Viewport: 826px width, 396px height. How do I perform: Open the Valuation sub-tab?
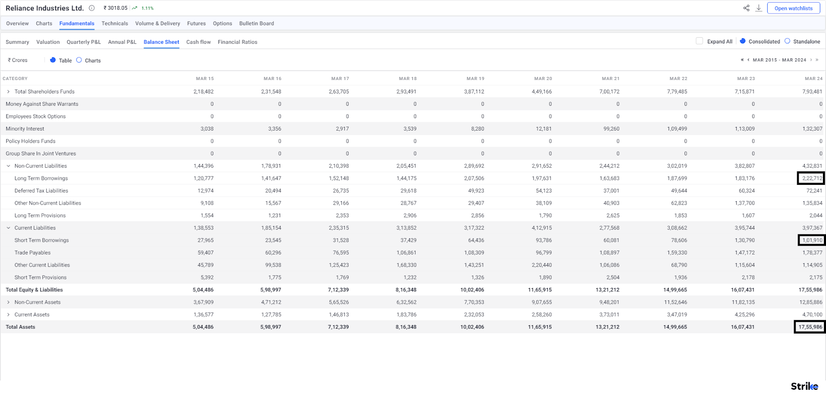[x=48, y=42]
